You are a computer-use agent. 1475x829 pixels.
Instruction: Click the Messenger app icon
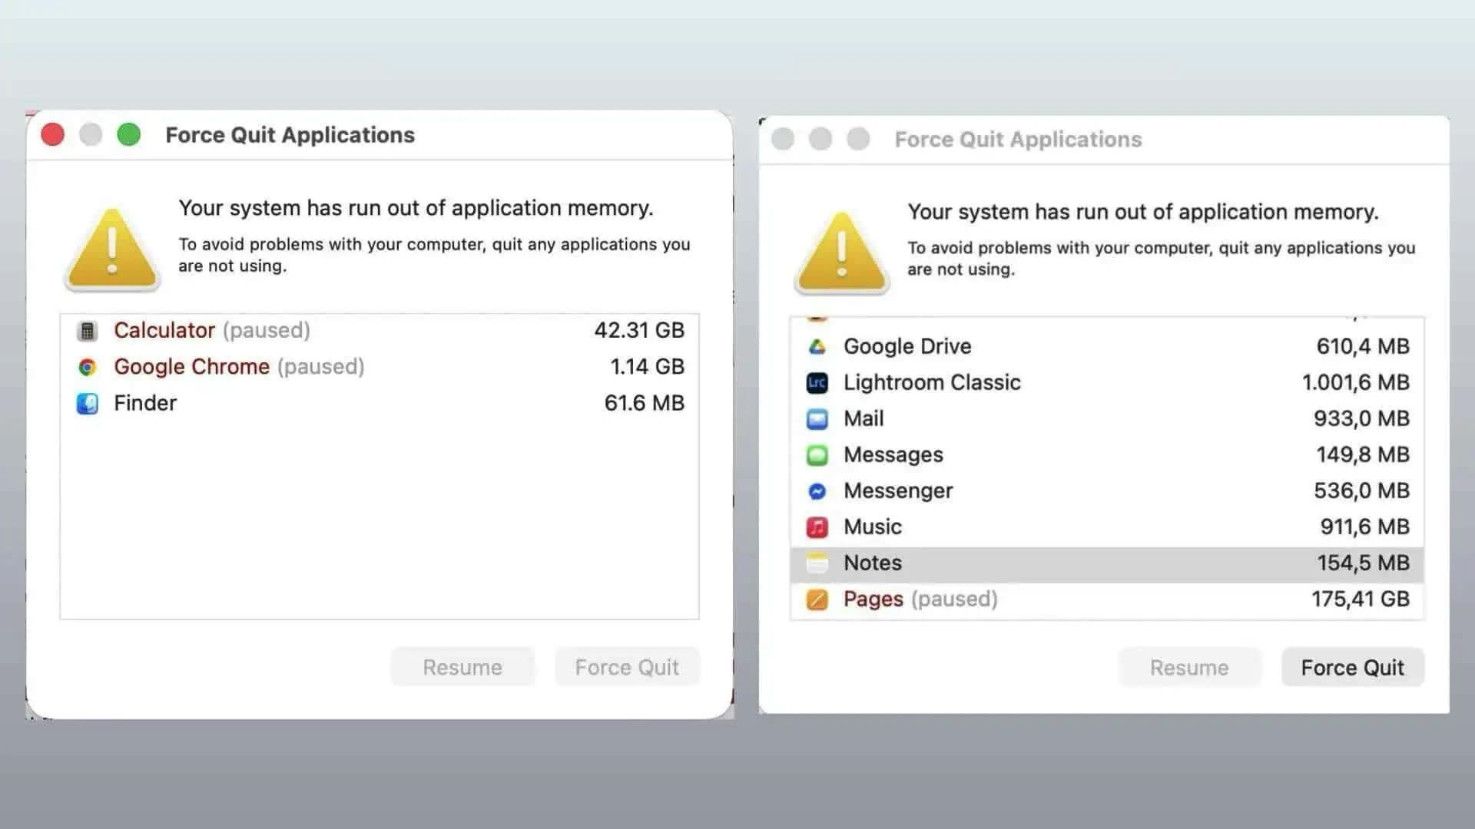click(817, 491)
